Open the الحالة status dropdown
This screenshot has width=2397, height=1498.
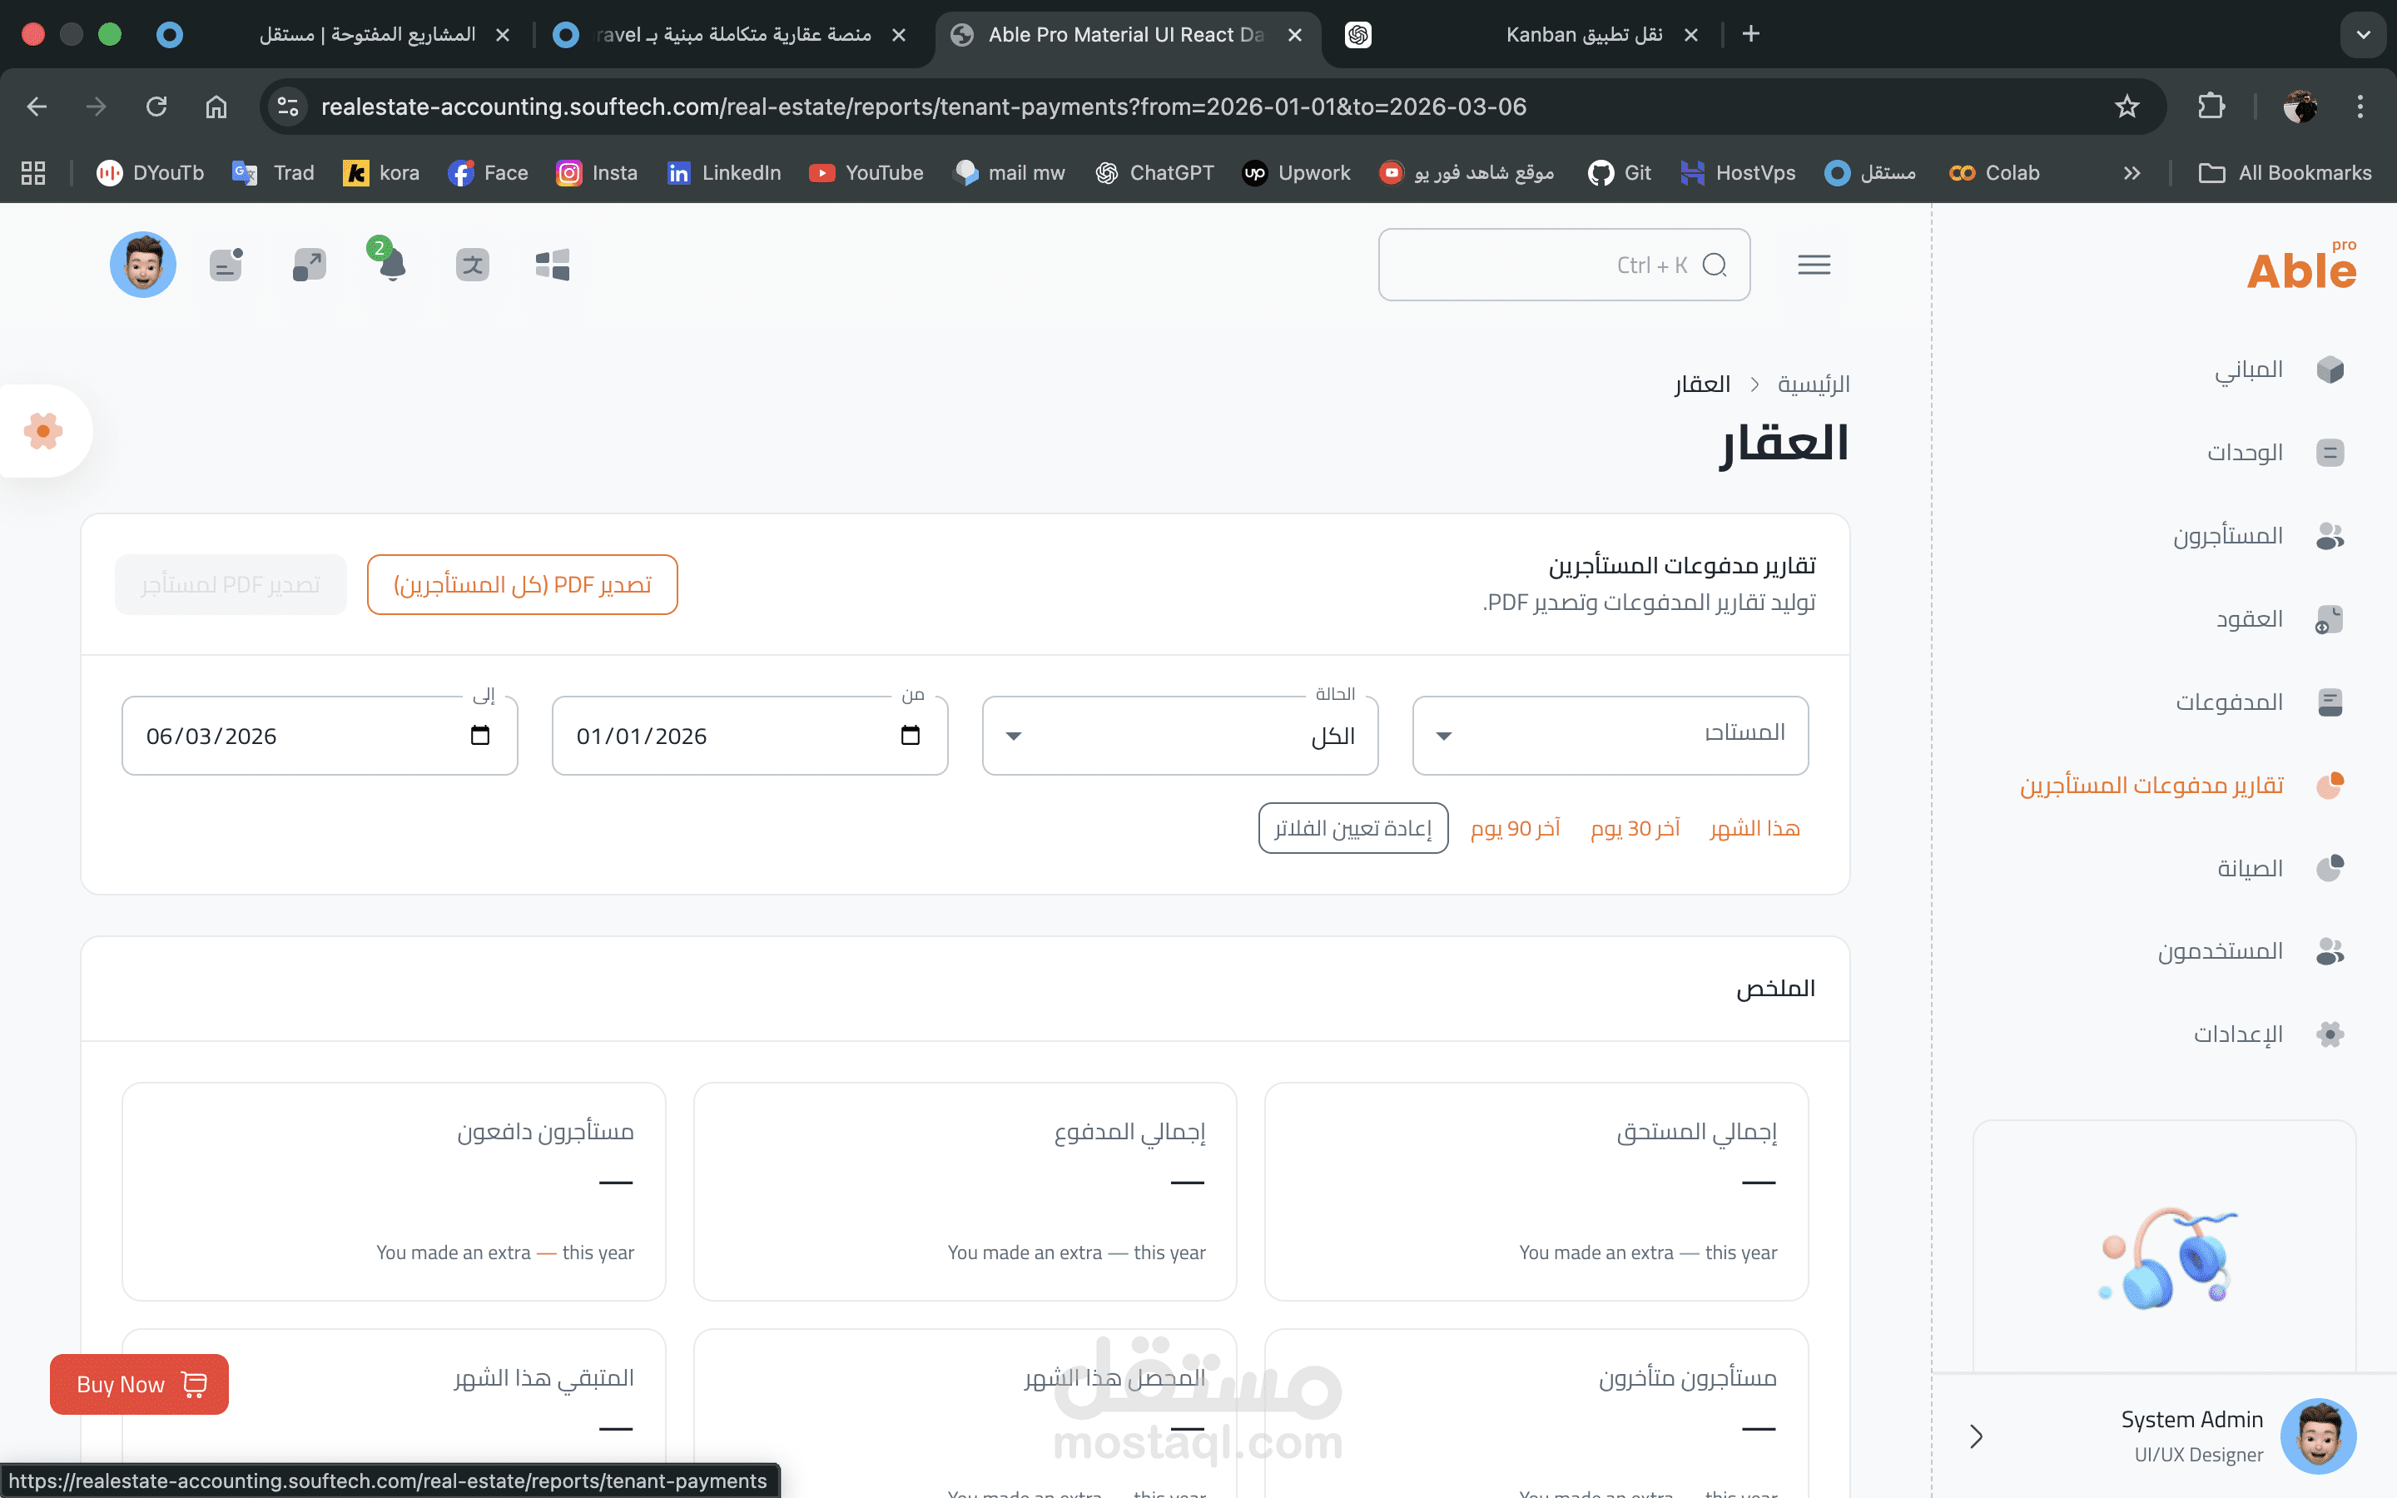coord(1179,735)
